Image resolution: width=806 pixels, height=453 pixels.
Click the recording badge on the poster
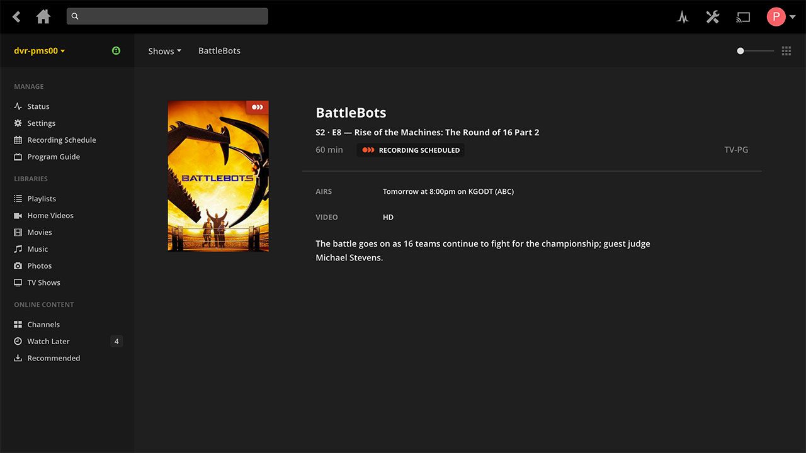tap(258, 108)
